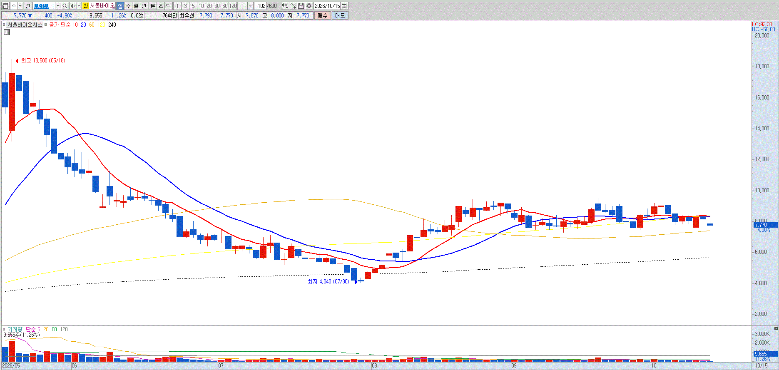Click the yellow 환 button
The image size is (779, 370).
click(x=85, y=6)
